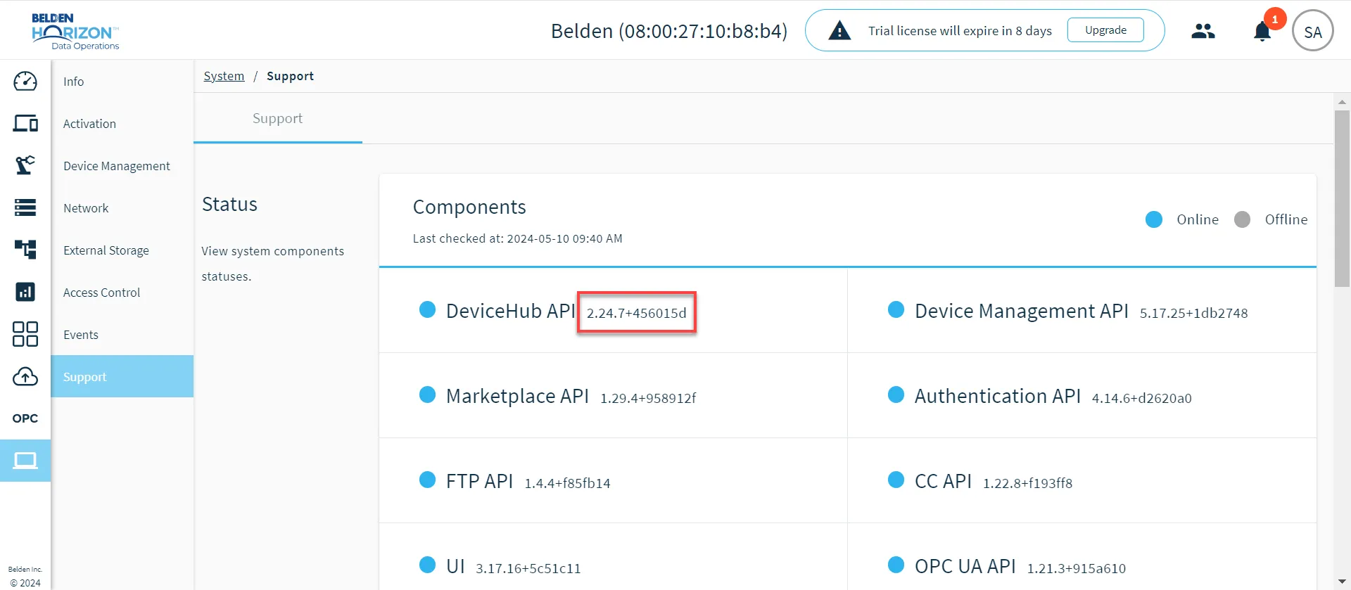This screenshot has width=1351, height=590.
Task: Open the notifications bell
Action: pos(1262,32)
